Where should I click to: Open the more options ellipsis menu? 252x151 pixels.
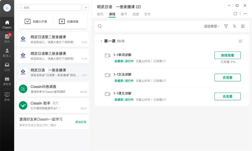coord(245,14)
